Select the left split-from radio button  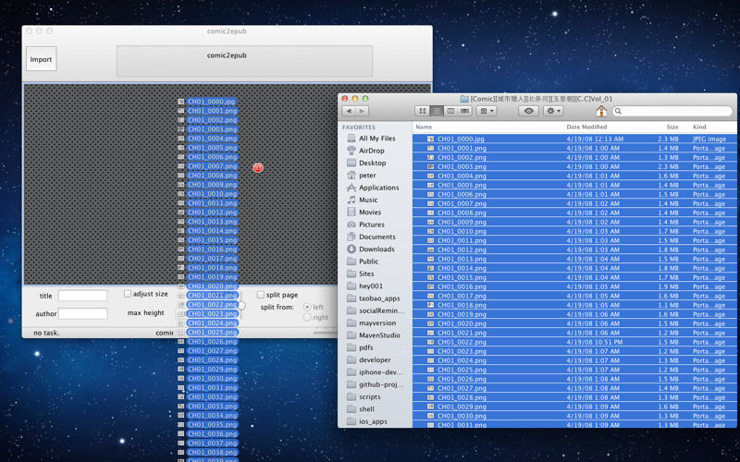pyautogui.click(x=307, y=307)
